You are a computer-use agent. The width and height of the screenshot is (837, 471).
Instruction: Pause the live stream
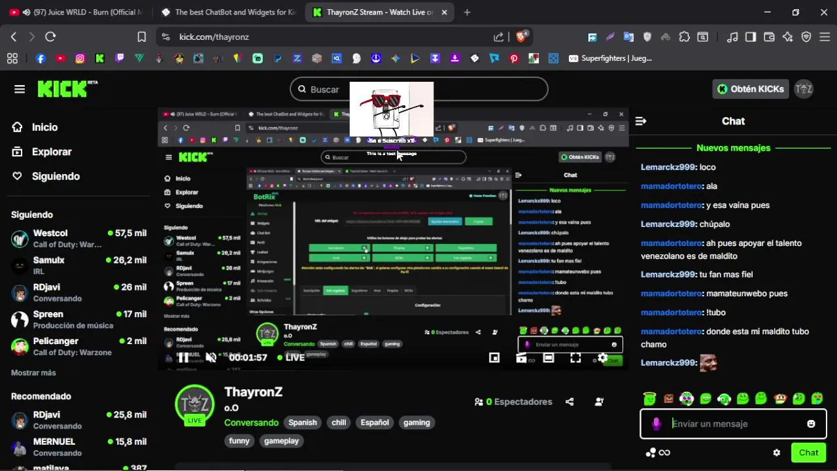tap(183, 358)
